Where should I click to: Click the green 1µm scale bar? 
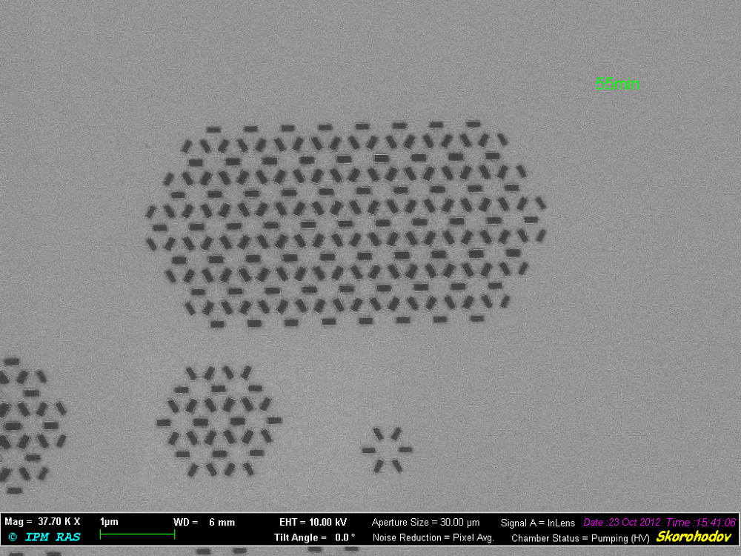point(137,534)
